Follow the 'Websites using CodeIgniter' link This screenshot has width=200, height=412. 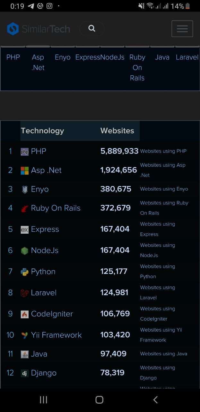158,314
